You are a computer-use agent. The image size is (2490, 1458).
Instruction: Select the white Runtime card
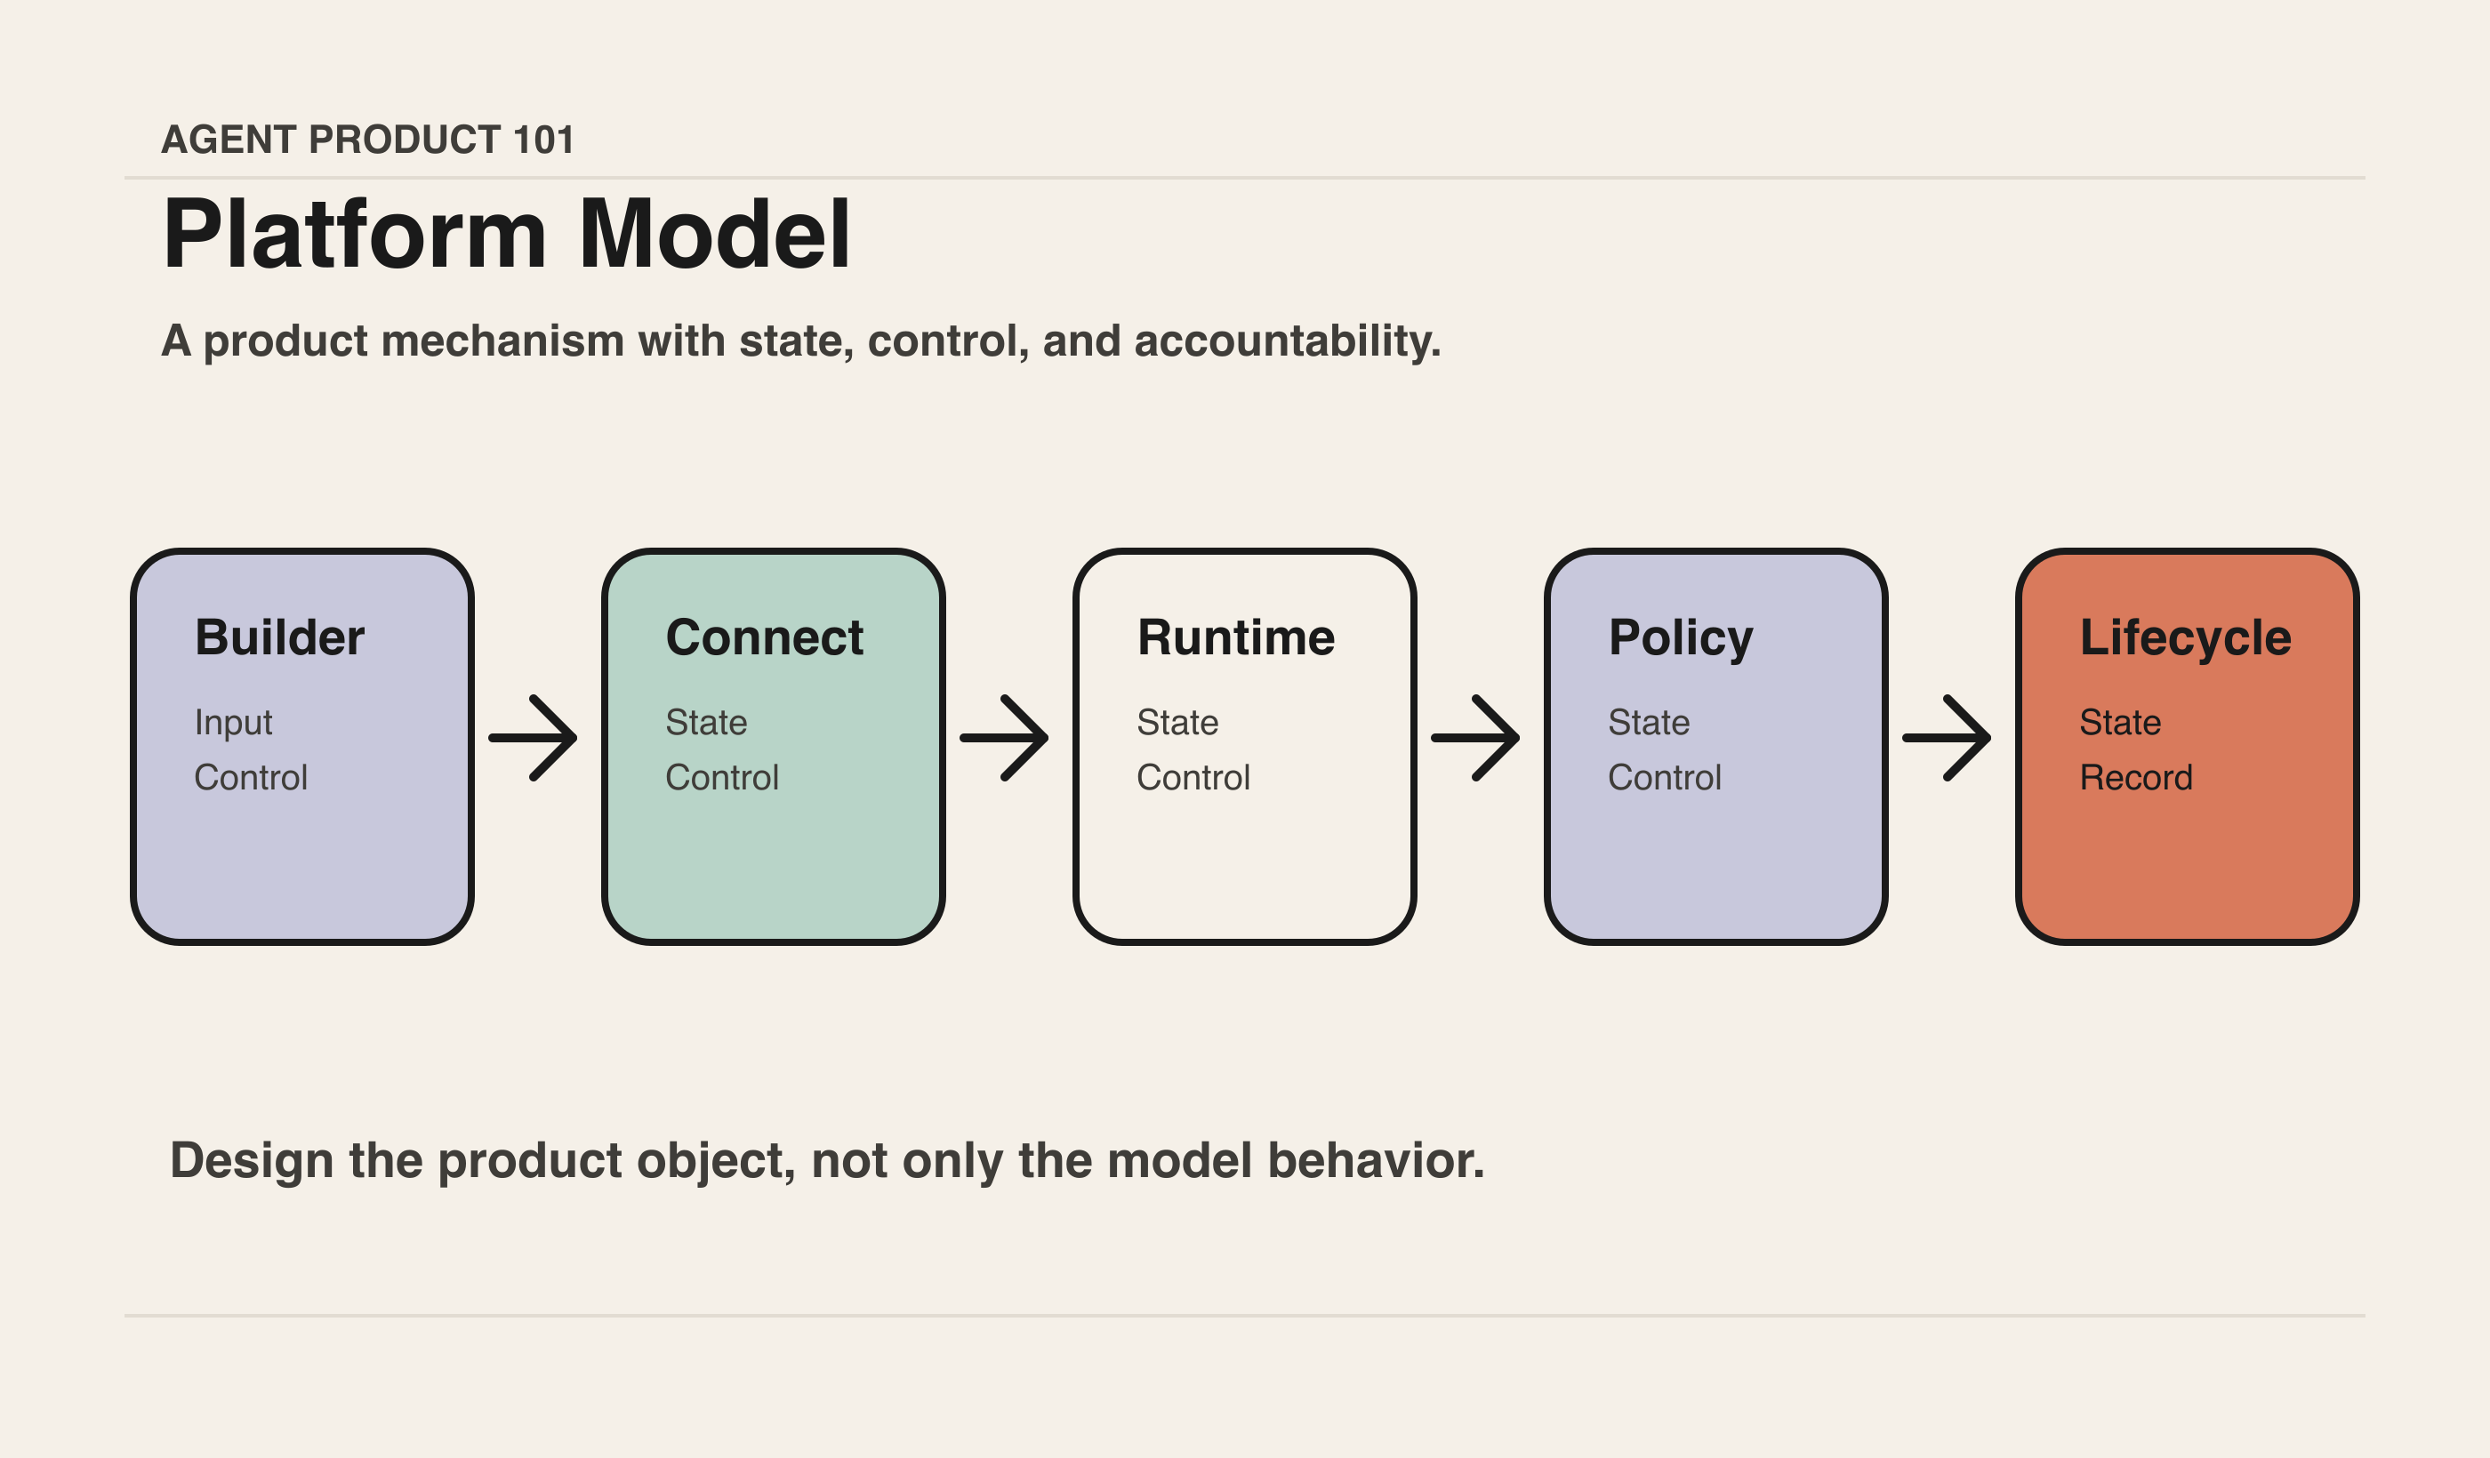[1245, 747]
